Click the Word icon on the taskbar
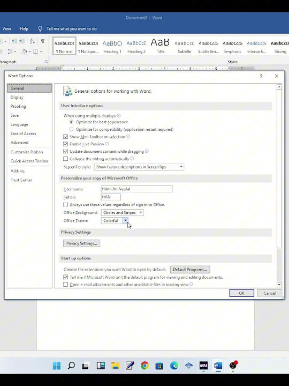 218,366
